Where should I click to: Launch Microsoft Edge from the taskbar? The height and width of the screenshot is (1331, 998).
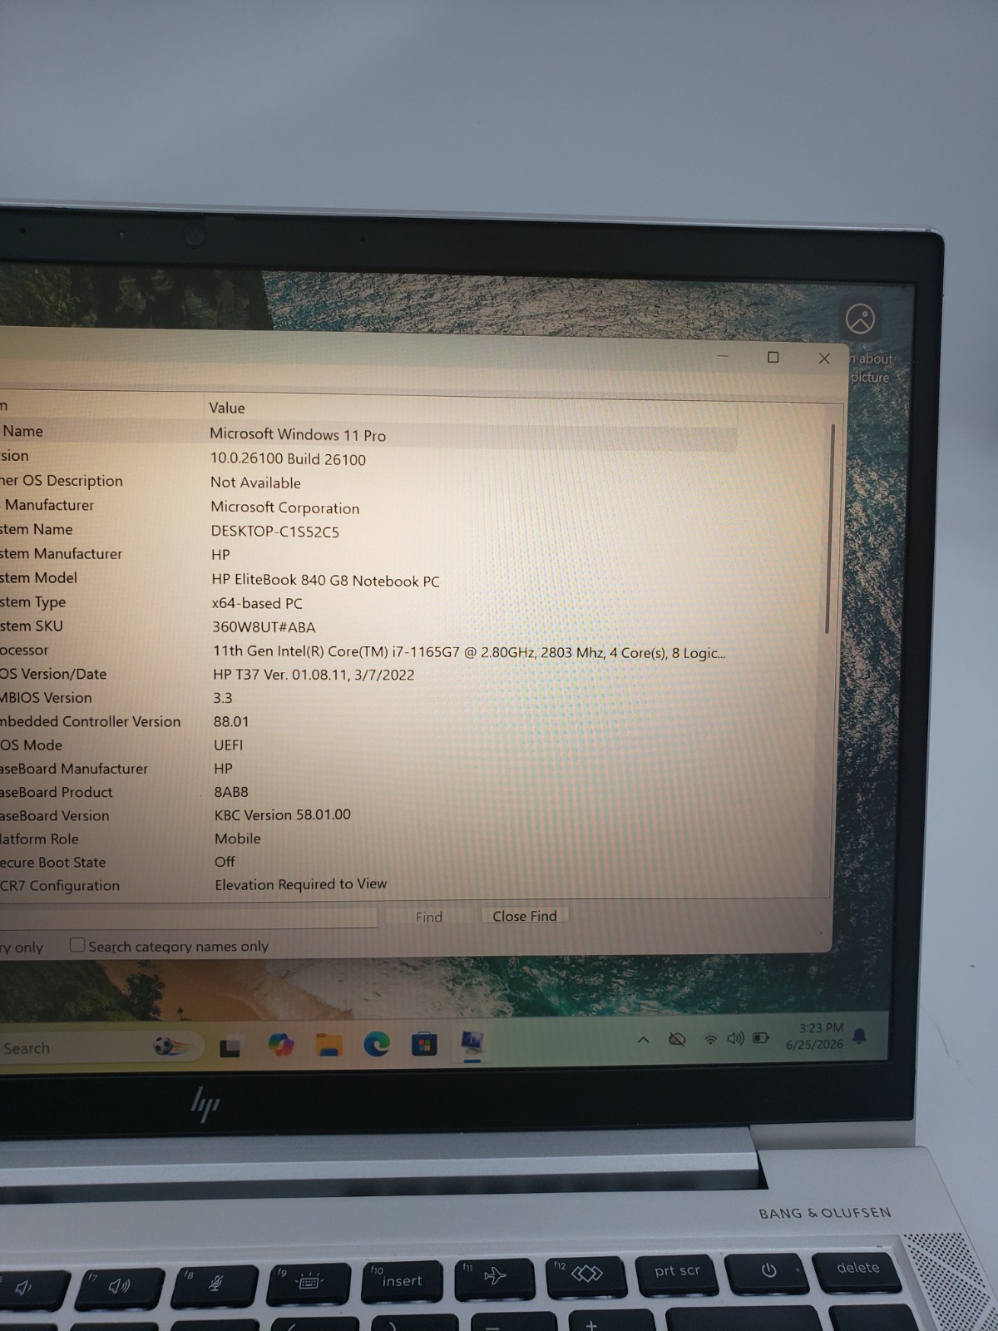click(377, 1044)
